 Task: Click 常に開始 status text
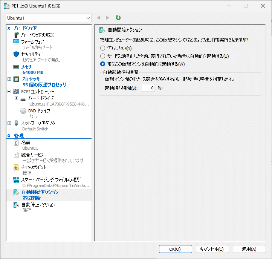click(x=32, y=198)
